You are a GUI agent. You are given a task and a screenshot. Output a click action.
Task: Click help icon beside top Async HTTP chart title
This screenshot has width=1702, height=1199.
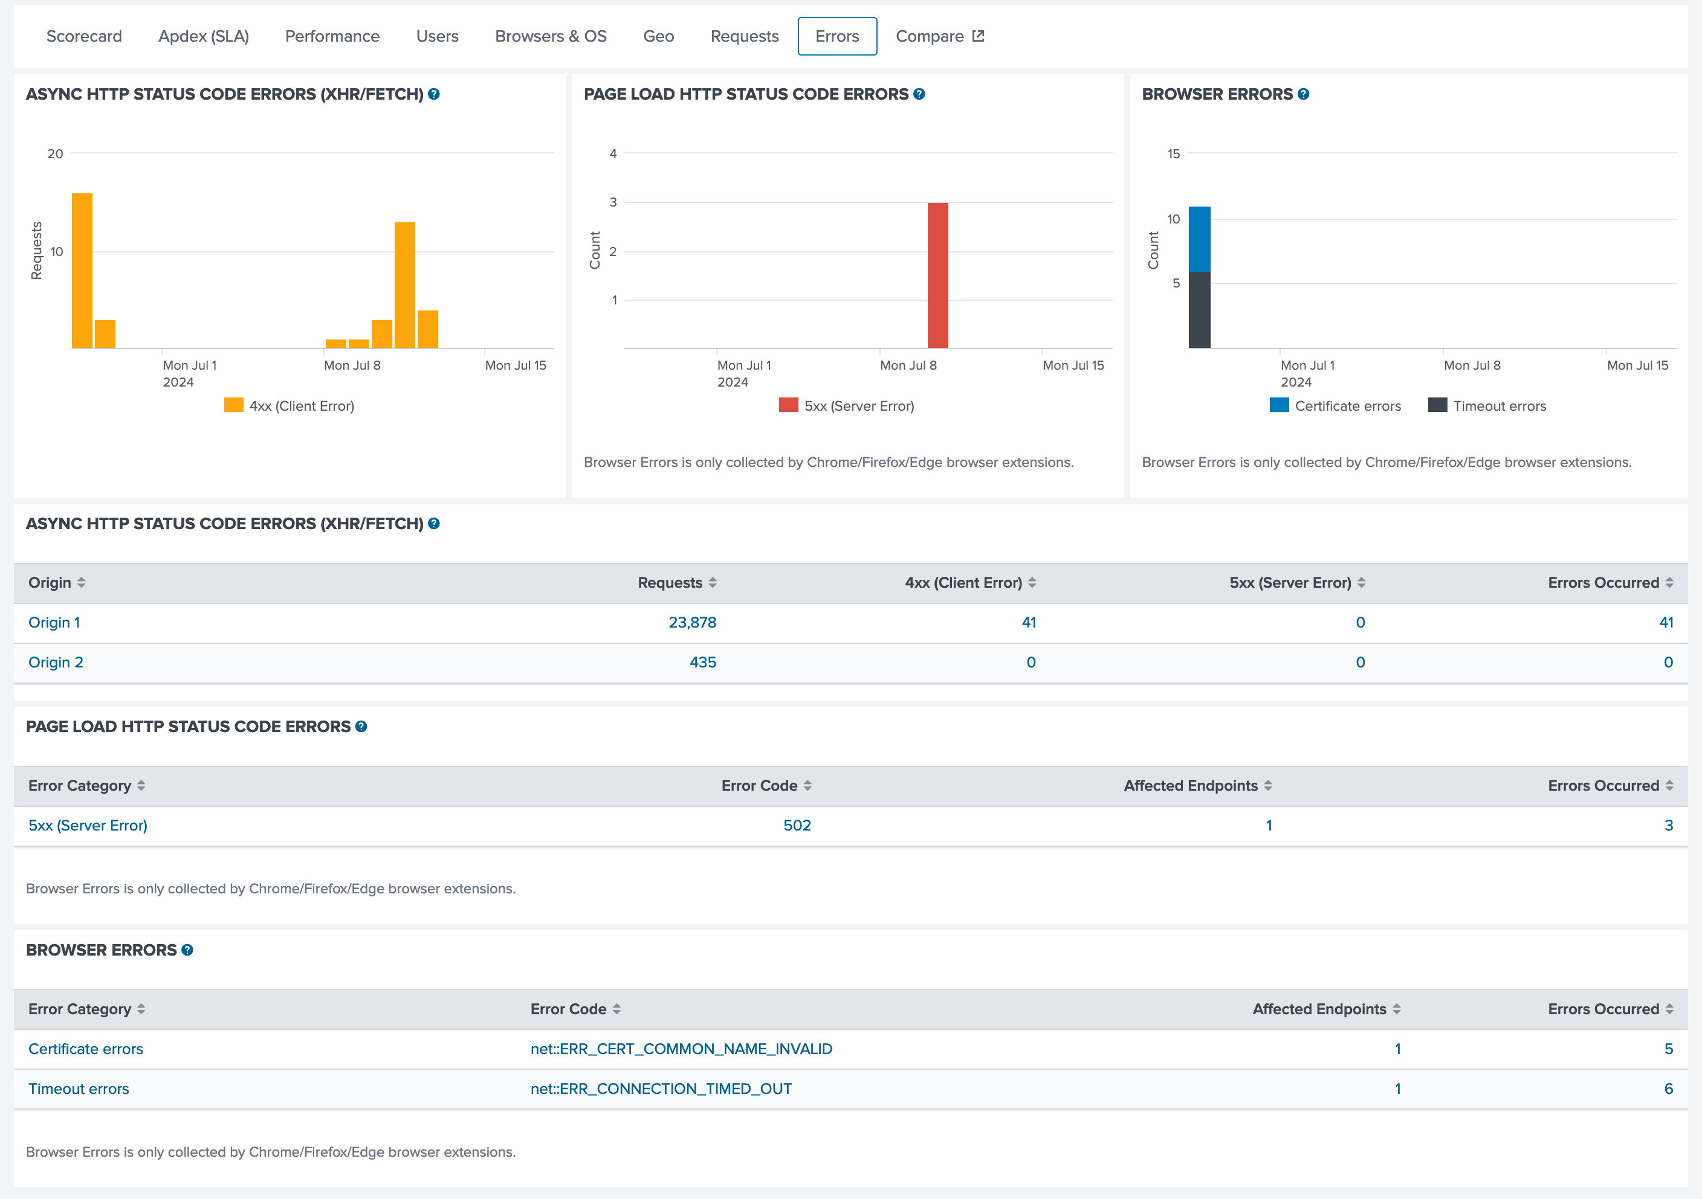pyautogui.click(x=433, y=94)
